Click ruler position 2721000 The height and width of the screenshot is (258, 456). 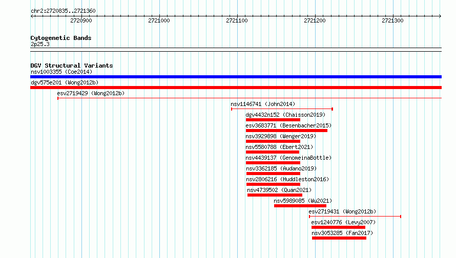159,20
